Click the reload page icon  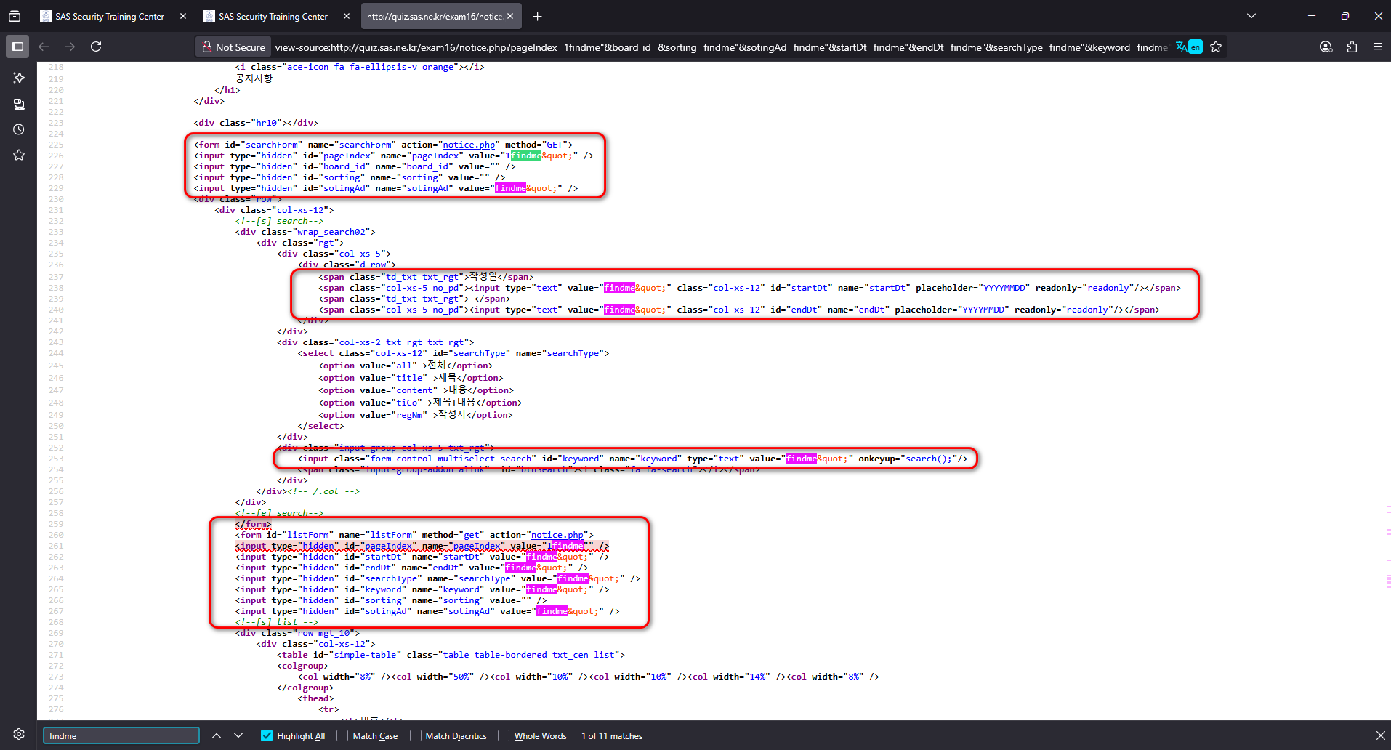coord(96,47)
